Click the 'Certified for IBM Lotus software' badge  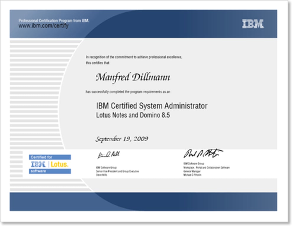coord(50,164)
